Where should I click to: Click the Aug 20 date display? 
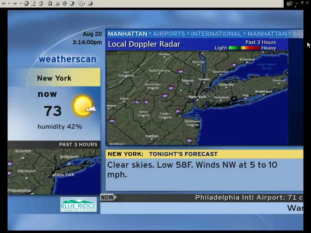pyautogui.click(x=92, y=34)
